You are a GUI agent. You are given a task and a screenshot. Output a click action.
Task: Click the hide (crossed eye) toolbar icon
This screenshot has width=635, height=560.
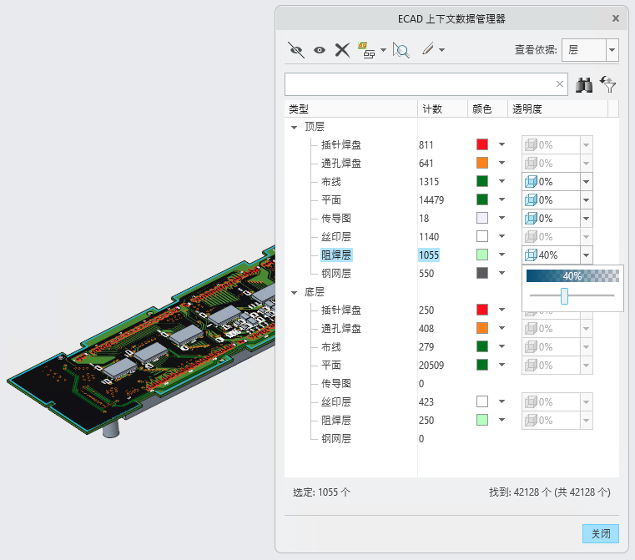coord(296,50)
